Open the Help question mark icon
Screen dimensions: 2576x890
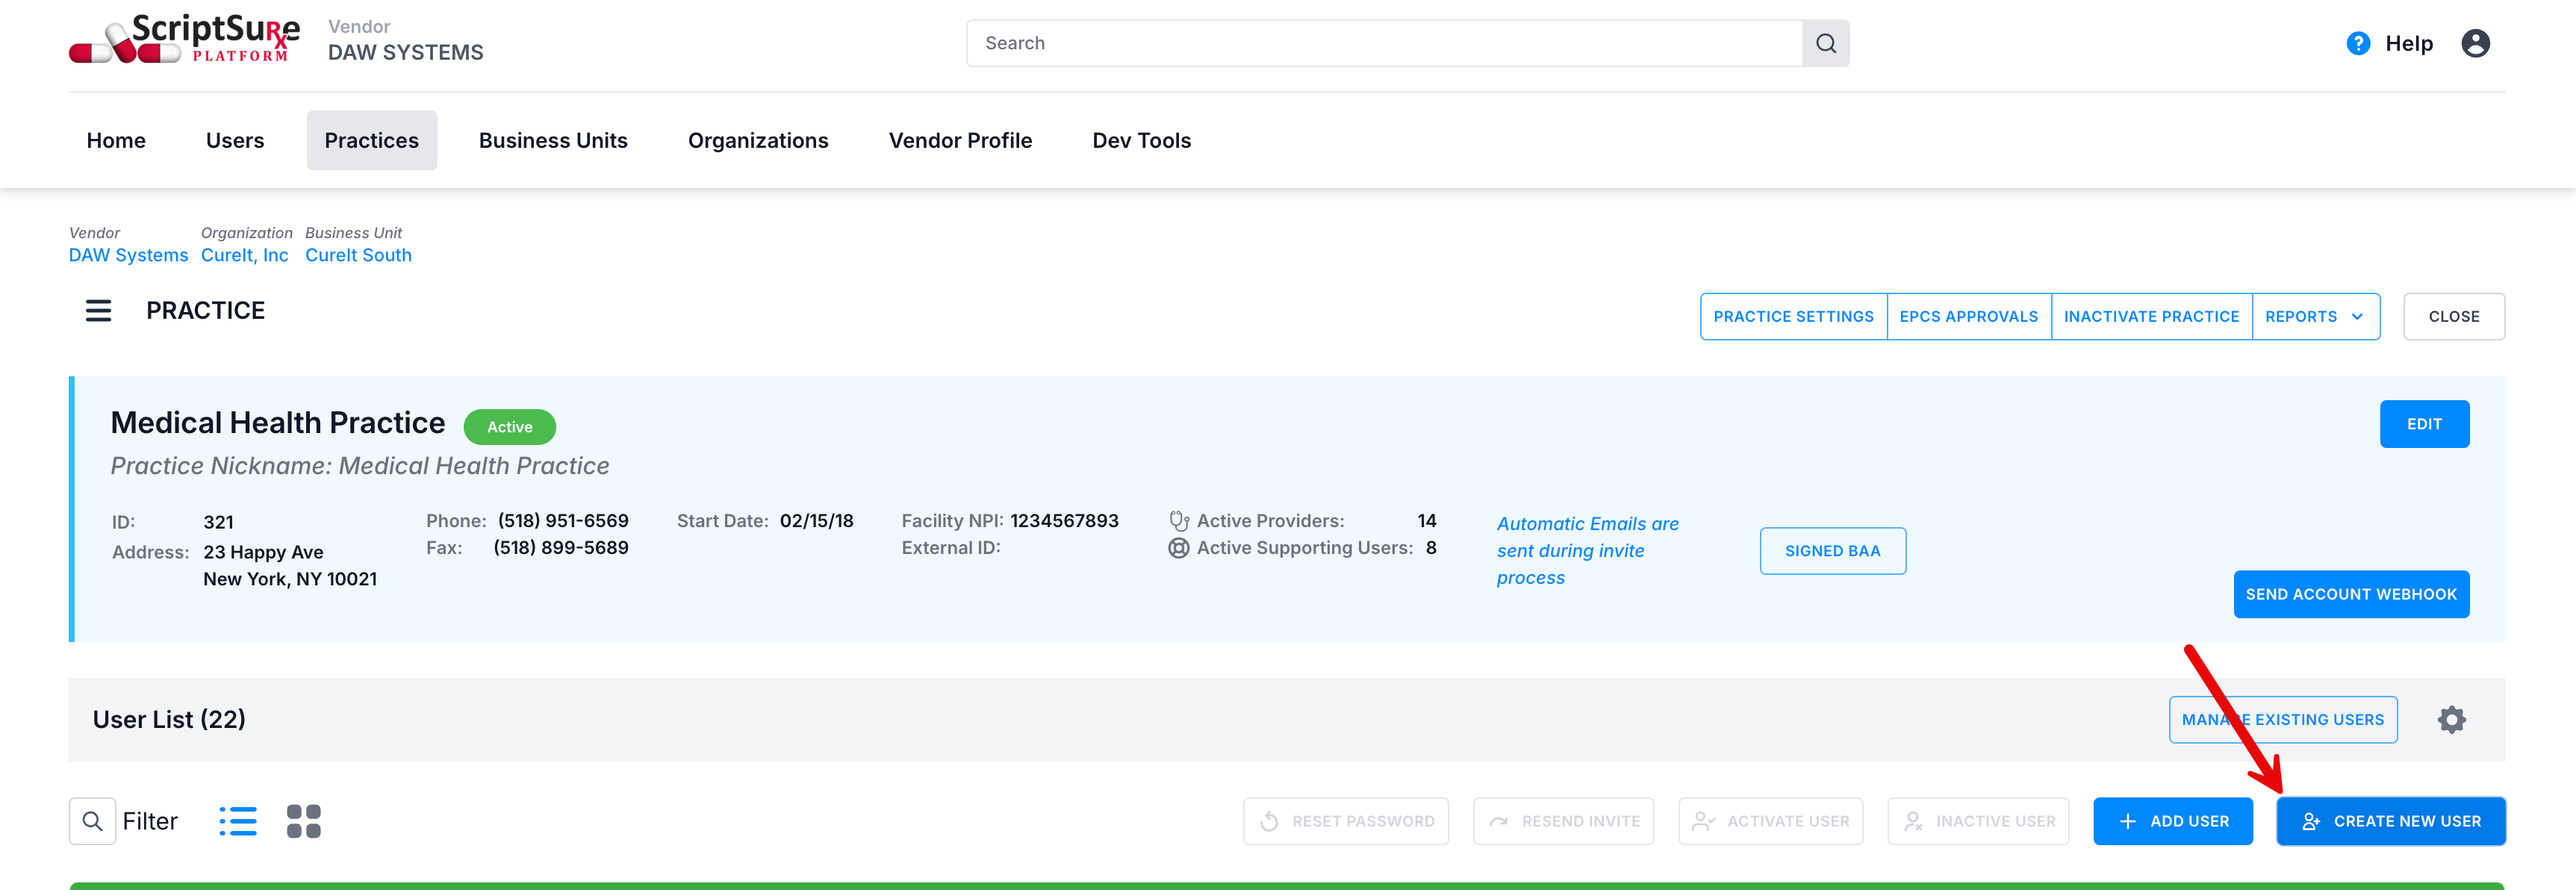pyautogui.click(x=2357, y=43)
